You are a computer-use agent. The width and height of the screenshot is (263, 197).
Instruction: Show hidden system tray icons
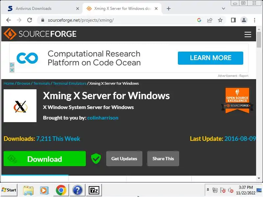208,190
